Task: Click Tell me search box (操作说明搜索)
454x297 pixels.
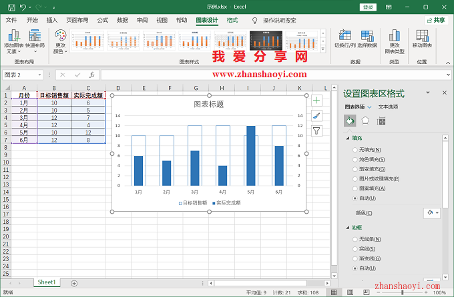Action: [x=279, y=21]
